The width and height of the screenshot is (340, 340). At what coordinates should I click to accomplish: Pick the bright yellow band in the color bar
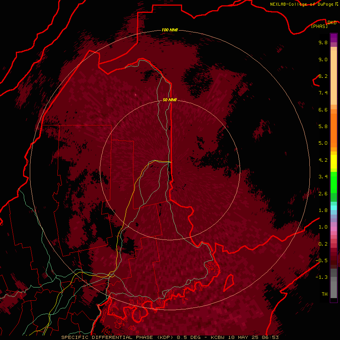tap(334, 162)
